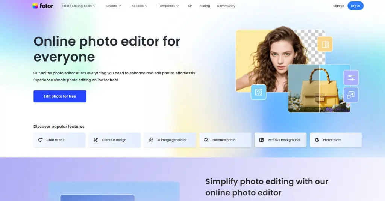Click the Chat to edit icon
This screenshot has width=385, height=201.
coord(41,140)
